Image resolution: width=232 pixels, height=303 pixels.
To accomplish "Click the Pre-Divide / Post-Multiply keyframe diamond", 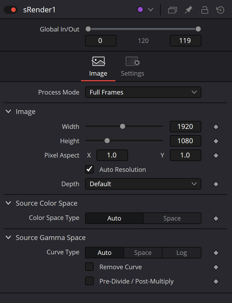I will (x=216, y=282).
